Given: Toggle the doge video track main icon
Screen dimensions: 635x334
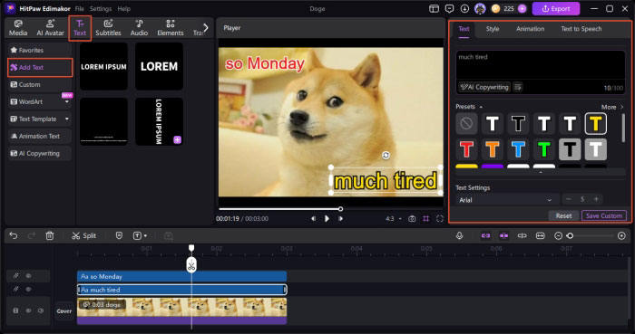Looking at the screenshot, I should click(x=15, y=310).
